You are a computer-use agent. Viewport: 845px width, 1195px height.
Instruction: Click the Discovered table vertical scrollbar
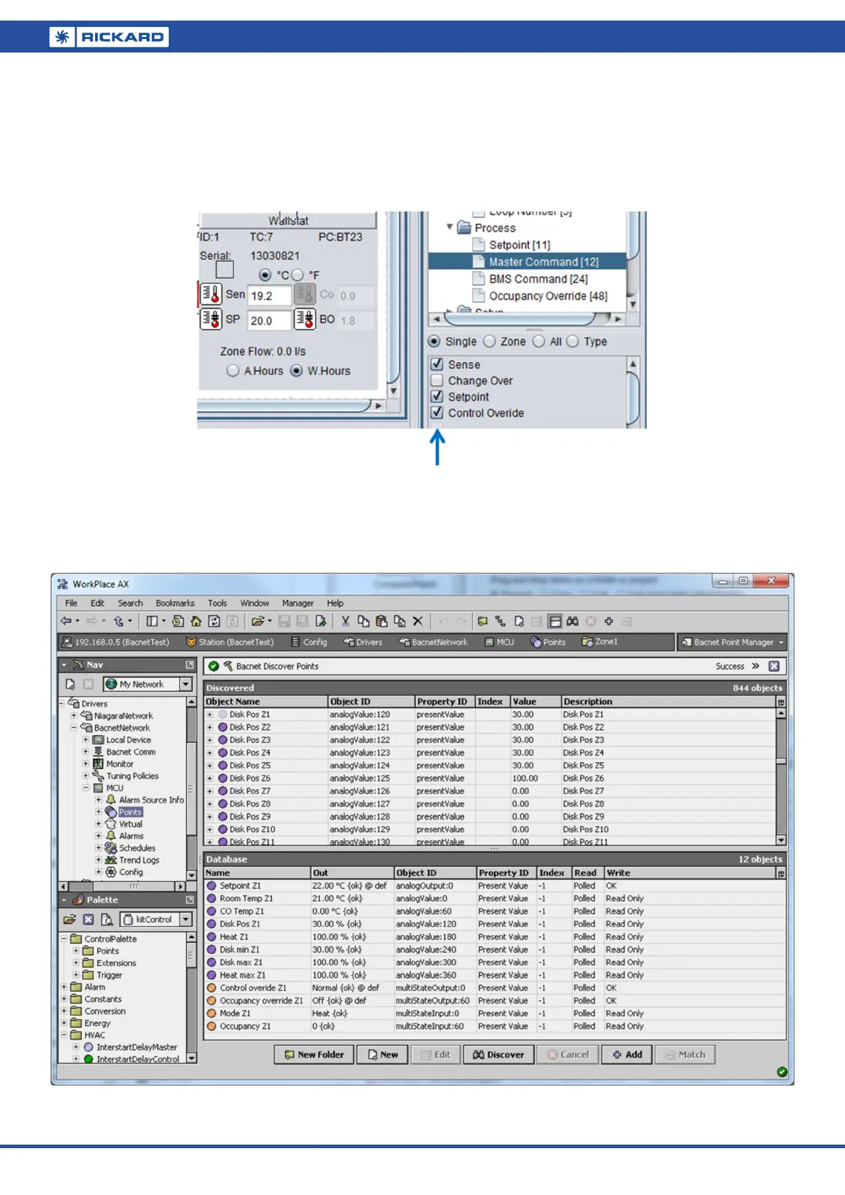(x=781, y=776)
